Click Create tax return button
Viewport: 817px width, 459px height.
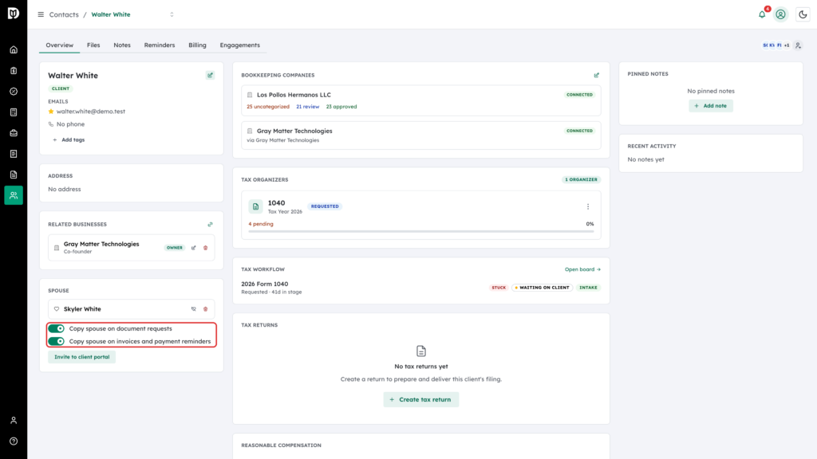point(421,400)
